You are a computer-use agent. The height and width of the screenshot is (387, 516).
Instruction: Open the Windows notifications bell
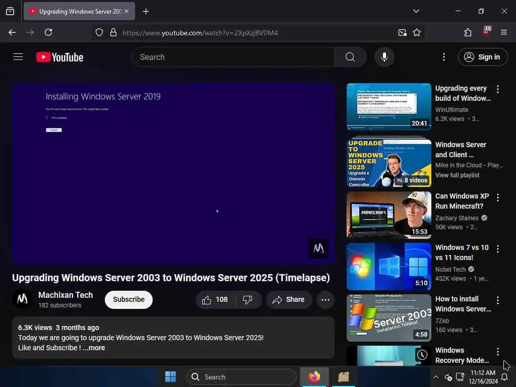tap(504, 377)
